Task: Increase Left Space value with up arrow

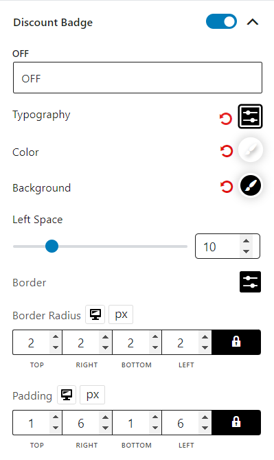Action: point(246,241)
